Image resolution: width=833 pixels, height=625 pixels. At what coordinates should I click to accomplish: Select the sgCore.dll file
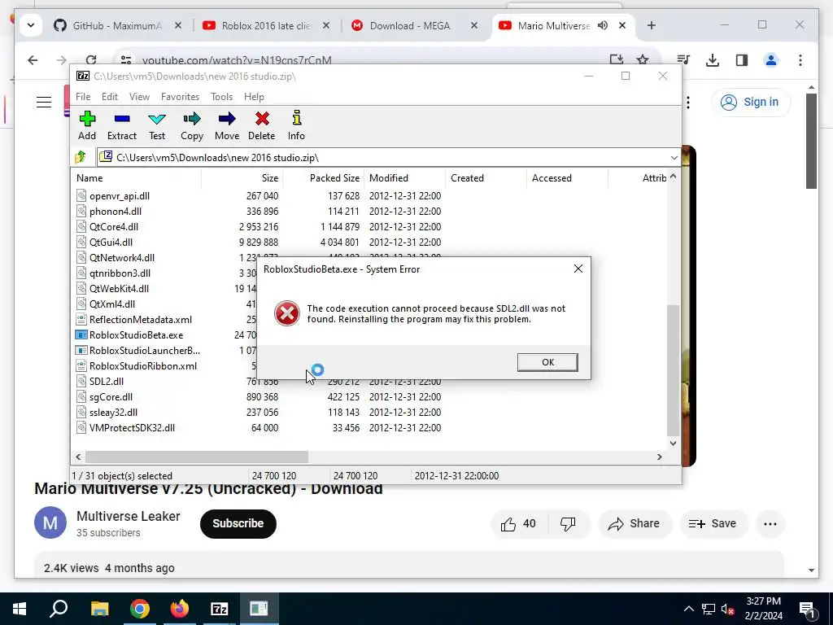click(x=111, y=397)
